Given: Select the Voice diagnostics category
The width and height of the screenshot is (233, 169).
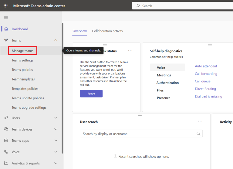Looking at the screenshot, I should (167, 68).
